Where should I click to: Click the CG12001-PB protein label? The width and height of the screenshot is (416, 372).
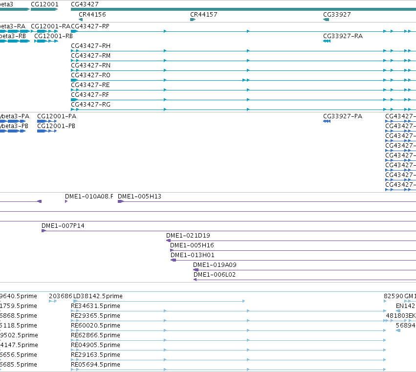56,126
